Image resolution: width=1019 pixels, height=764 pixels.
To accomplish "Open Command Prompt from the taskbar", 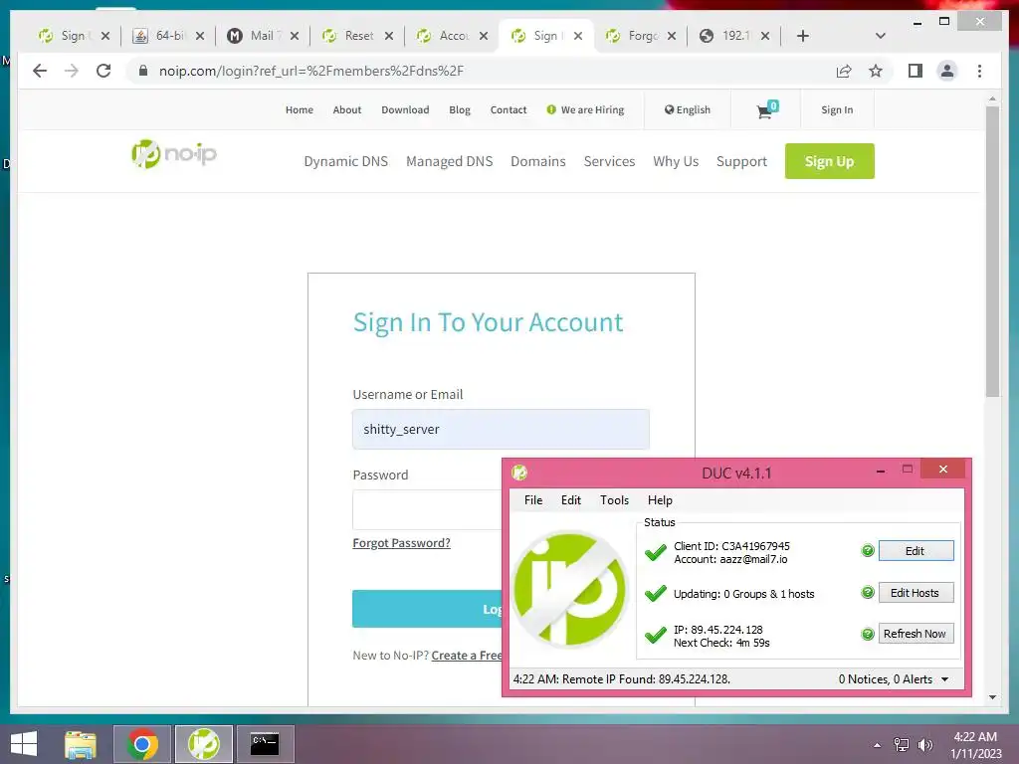I will [265, 744].
